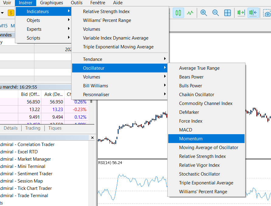Expand the Oscillateur submenu
The image size is (271, 206).
click(120, 68)
